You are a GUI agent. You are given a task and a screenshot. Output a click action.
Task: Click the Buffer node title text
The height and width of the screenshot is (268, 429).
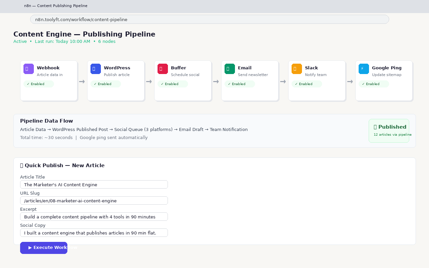(178, 68)
